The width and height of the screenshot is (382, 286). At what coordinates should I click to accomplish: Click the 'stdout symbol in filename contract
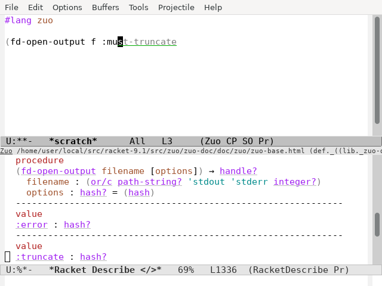pyautogui.click(x=207, y=182)
